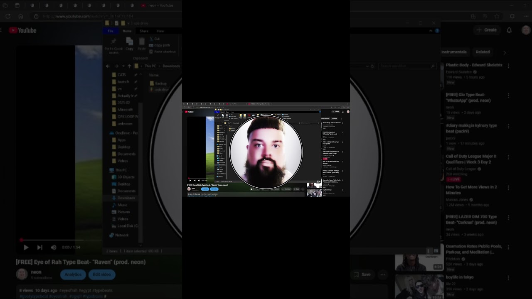Collapse the Explorer ribbon with the chevron

431,31
